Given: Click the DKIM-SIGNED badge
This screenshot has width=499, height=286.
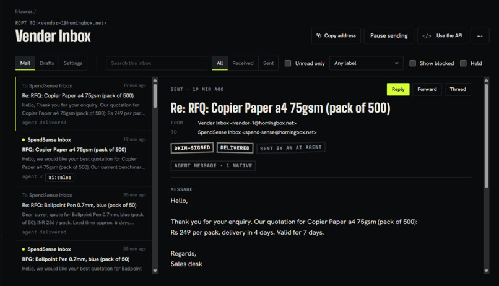Looking at the screenshot, I should (192, 147).
